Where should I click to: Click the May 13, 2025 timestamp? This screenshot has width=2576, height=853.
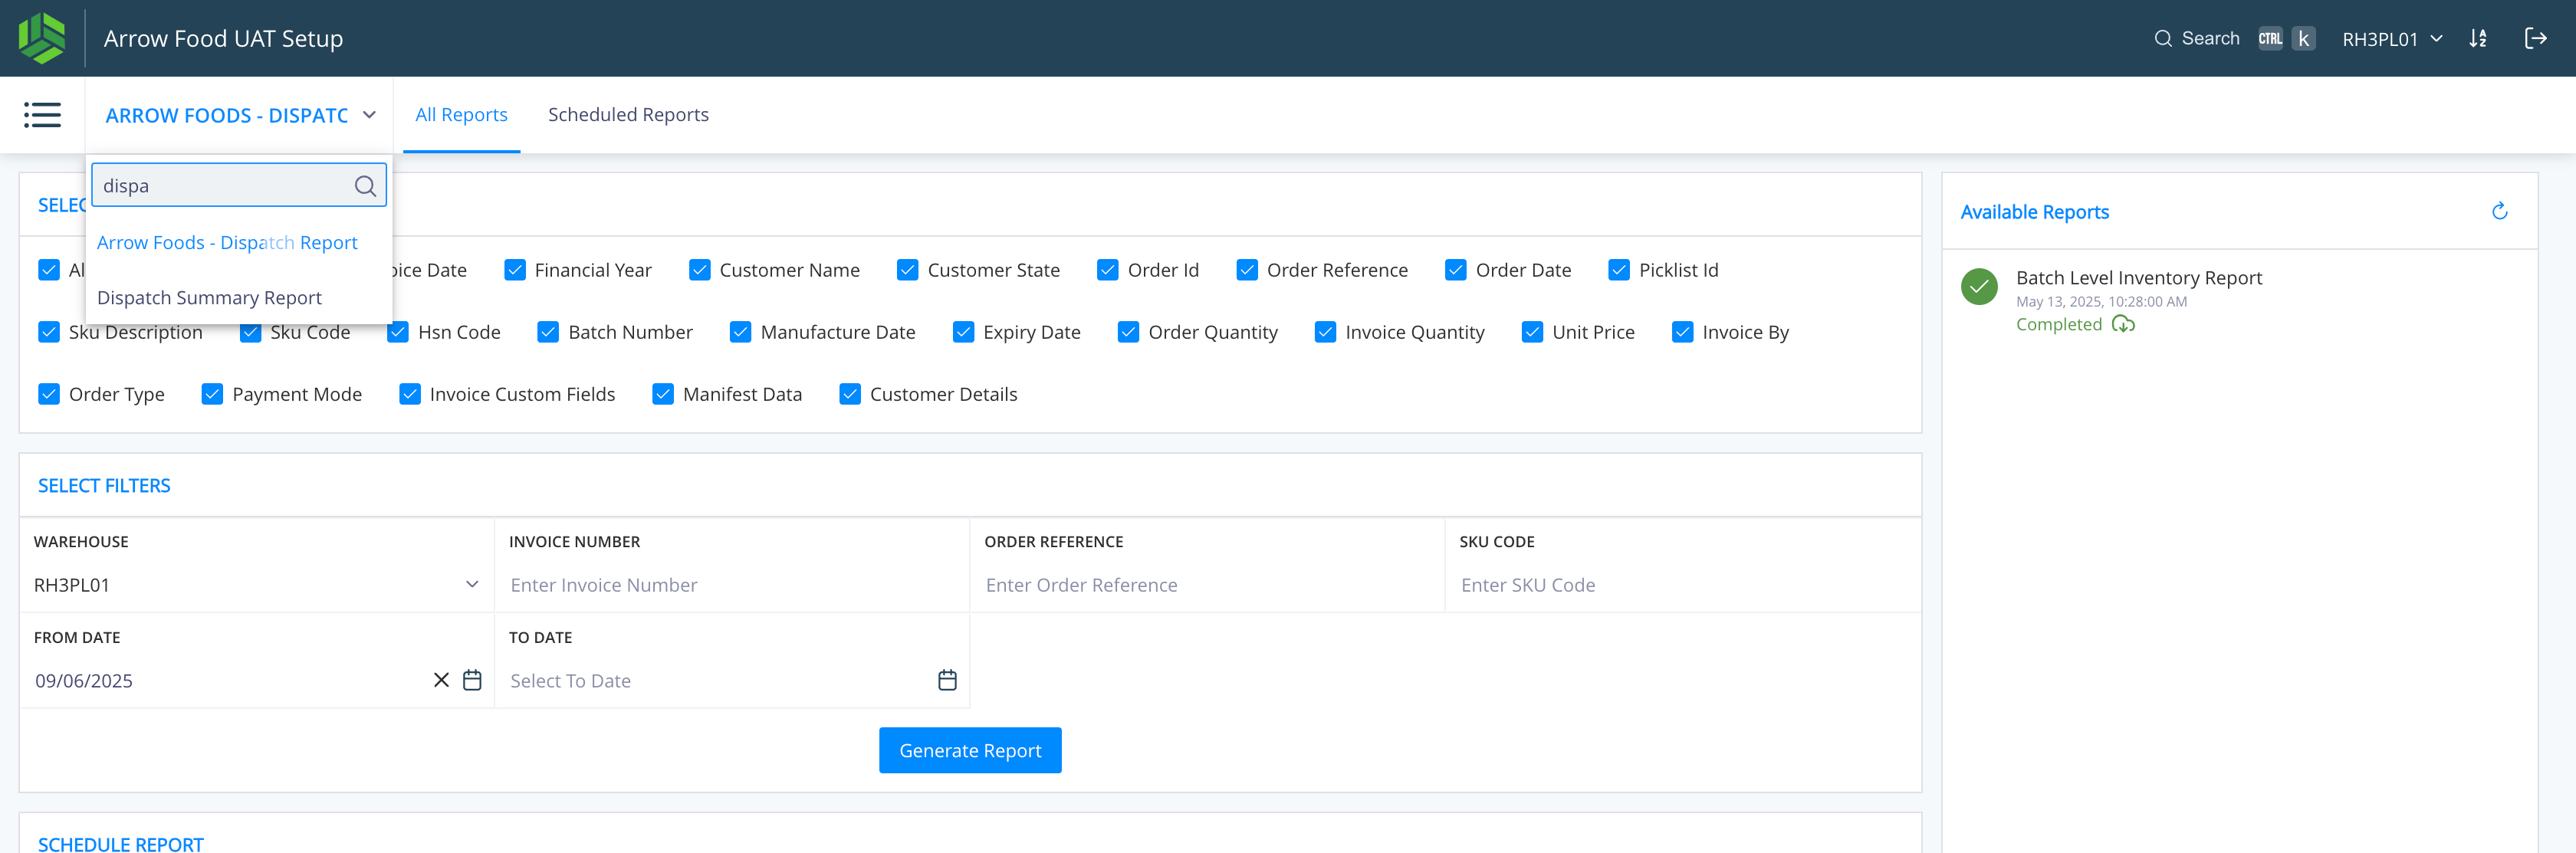[x=2101, y=302]
